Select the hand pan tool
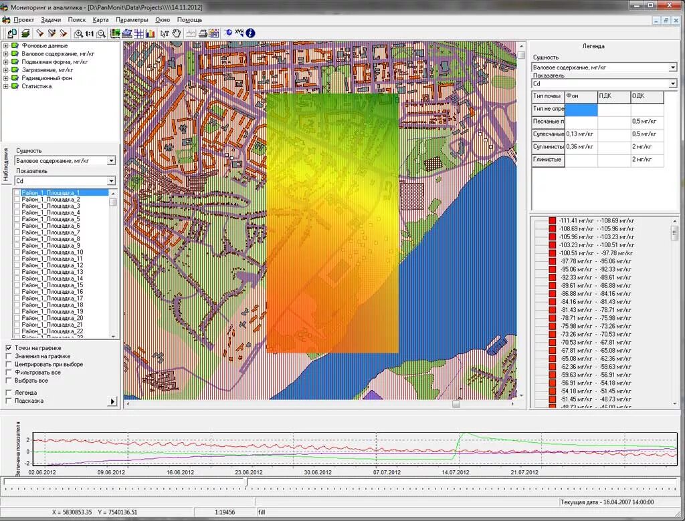Image resolution: width=685 pixels, height=521 pixels. click(177, 33)
